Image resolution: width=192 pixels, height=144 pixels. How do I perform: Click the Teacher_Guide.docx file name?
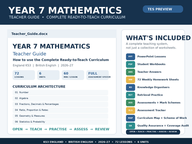coord(30,34)
